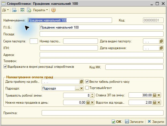
Task: Clear the Підрозділ field value
Action: [x=82, y=88]
